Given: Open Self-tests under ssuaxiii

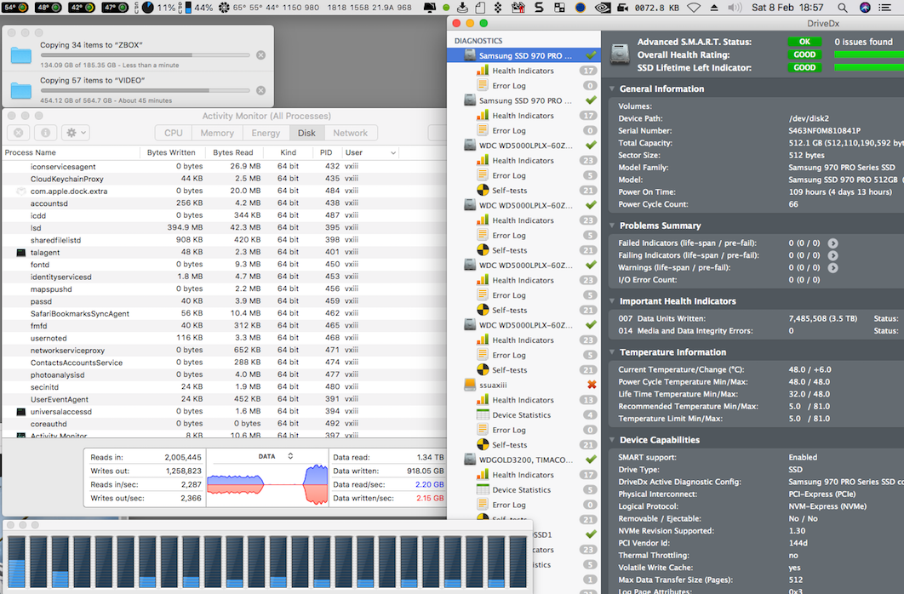Looking at the screenshot, I should pyautogui.click(x=510, y=445).
